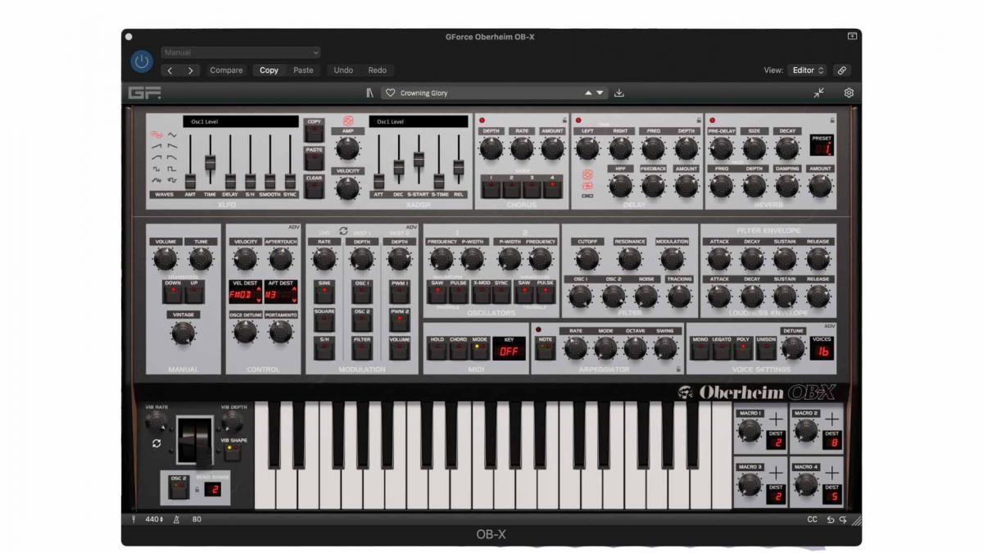The image size is (983, 553).
Task: Click the BEND RANGE value display
Action: 214,490
